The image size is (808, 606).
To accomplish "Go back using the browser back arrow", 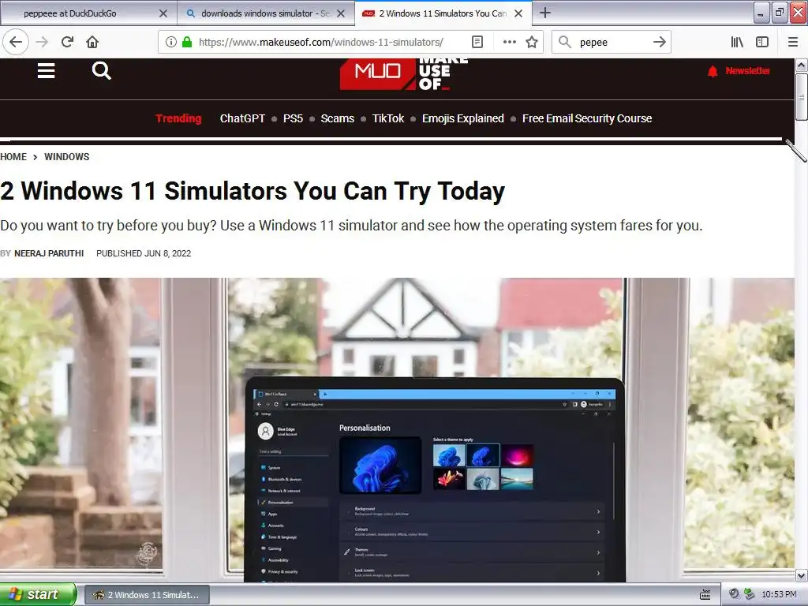I will click(x=16, y=43).
